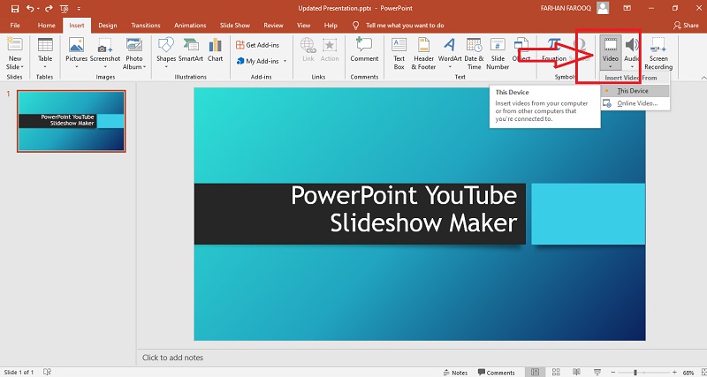
Task: Redo the last action
Action: click(x=49, y=9)
